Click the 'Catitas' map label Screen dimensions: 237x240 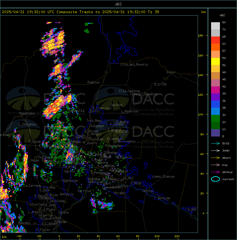click(148, 191)
